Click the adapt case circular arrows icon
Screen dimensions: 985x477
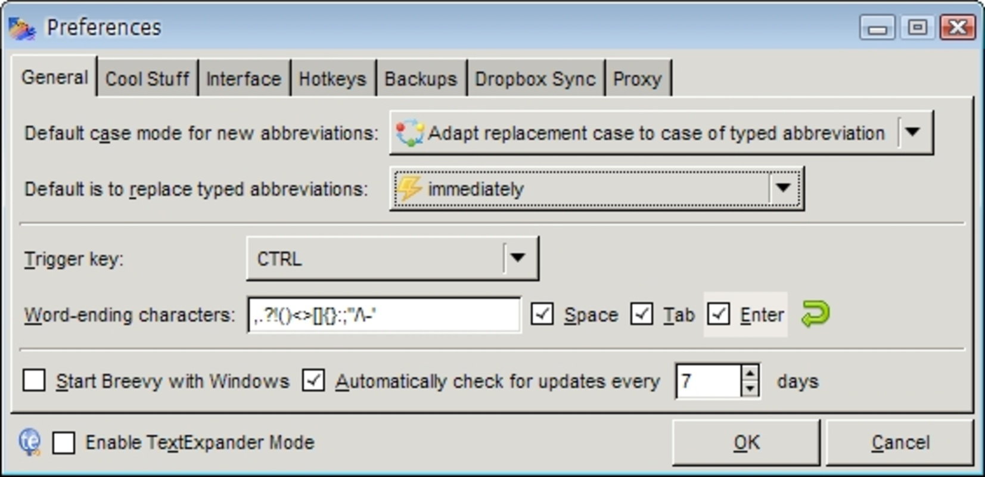click(410, 132)
